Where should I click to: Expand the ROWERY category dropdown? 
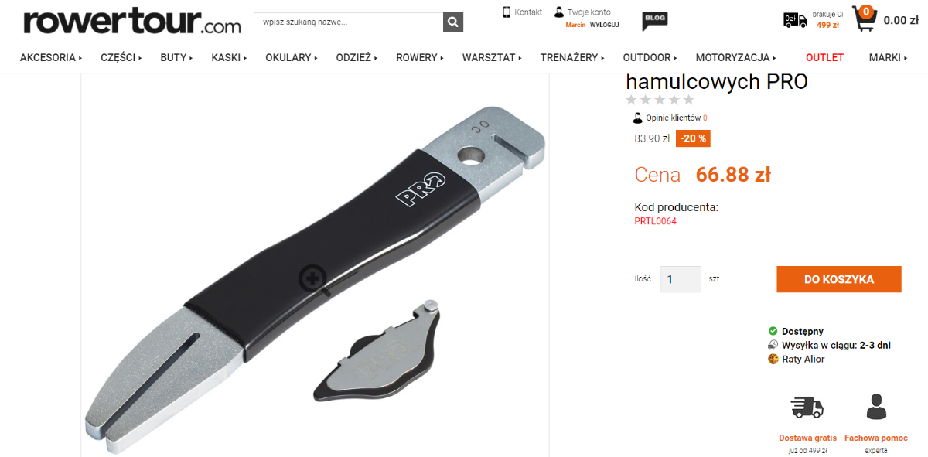click(x=421, y=57)
